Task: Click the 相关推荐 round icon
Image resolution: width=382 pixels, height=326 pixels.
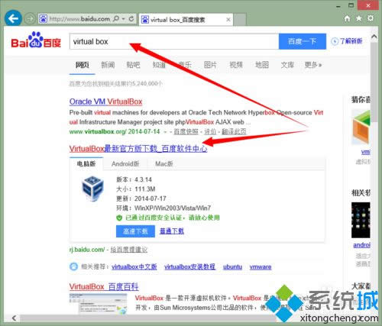Action: [x=73, y=266]
